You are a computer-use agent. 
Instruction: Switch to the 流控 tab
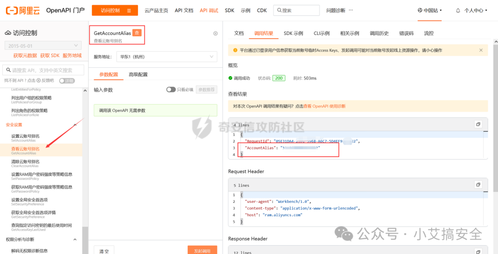pos(429,33)
